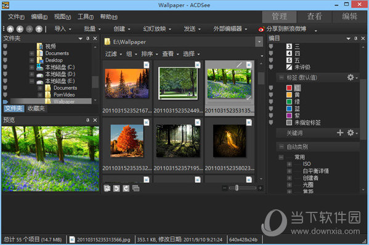Toggle easy-select marker beside 红 label
Image resolution: width=369 pixels, height=245 pixels.
271,88
